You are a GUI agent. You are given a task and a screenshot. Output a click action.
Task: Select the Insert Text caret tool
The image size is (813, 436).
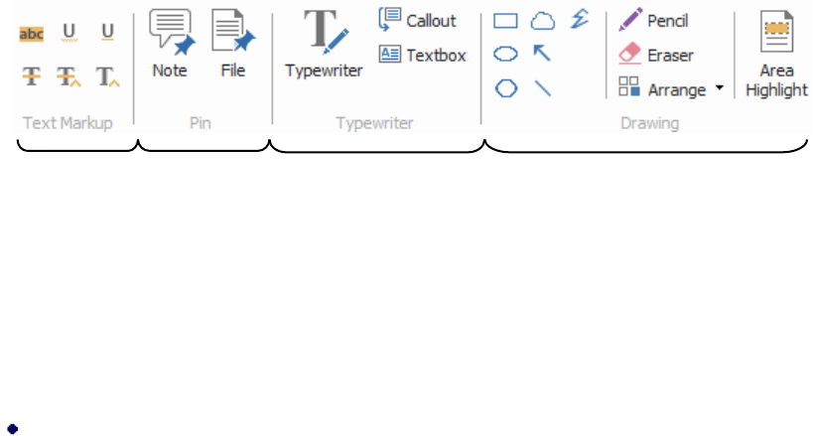coord(107,74)
